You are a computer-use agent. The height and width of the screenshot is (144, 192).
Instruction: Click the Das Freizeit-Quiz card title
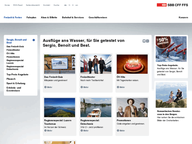coord(54,77)
